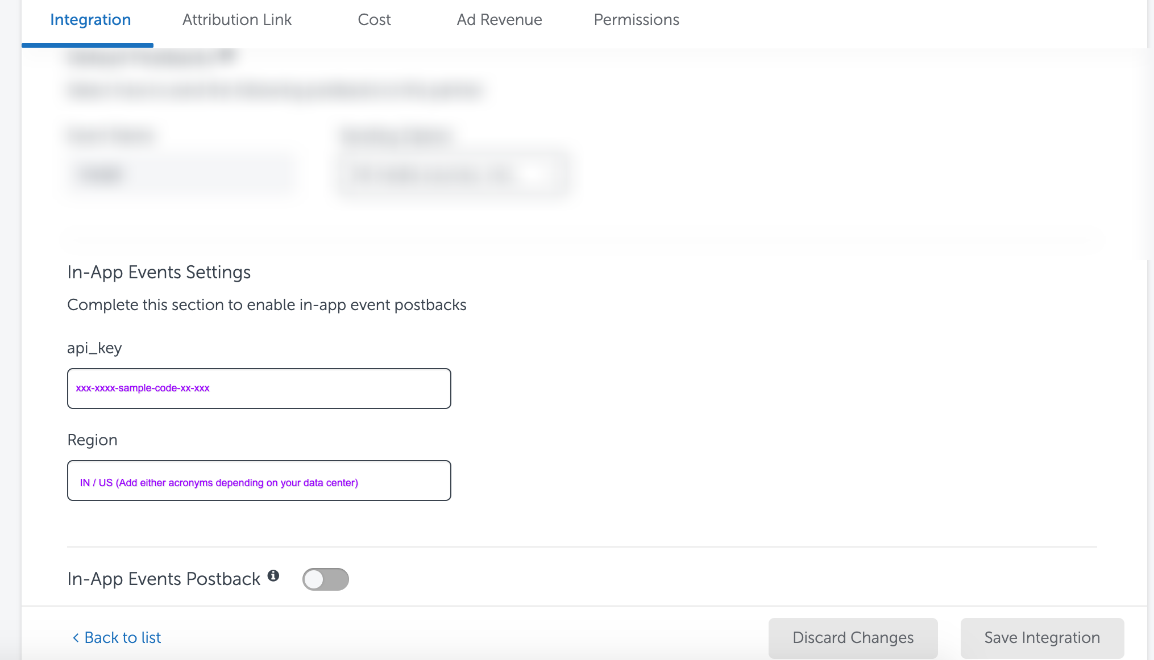Focus the Region input field

pyautogui.click(x=259, y=481)
